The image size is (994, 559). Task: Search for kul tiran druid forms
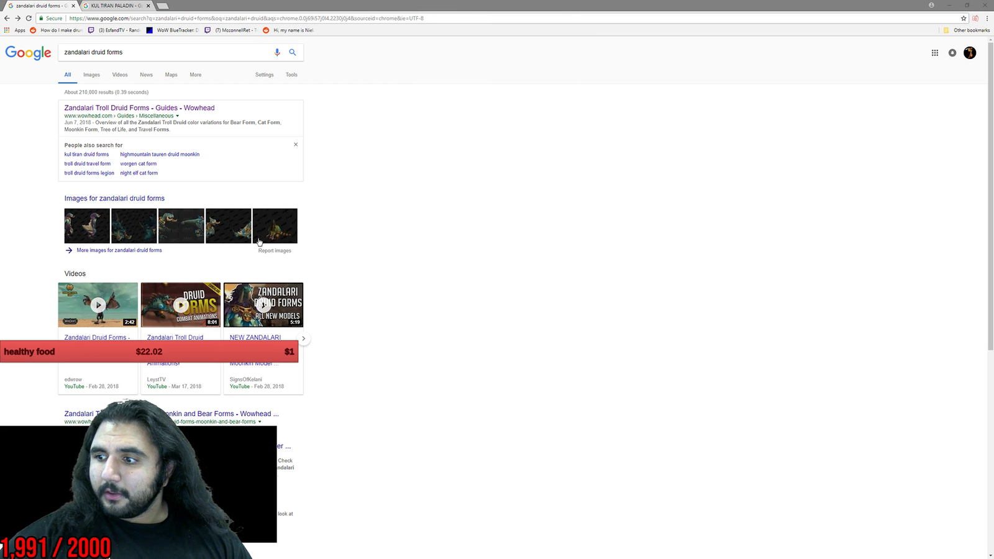coord(86,155)
